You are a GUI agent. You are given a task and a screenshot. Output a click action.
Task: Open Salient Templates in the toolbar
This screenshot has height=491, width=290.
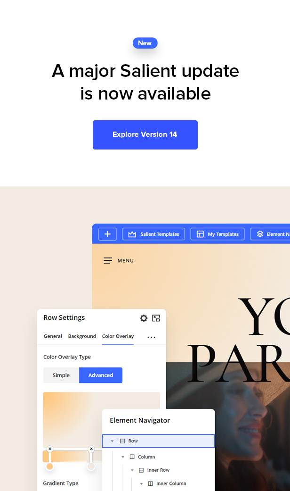(x=153, y=234)
